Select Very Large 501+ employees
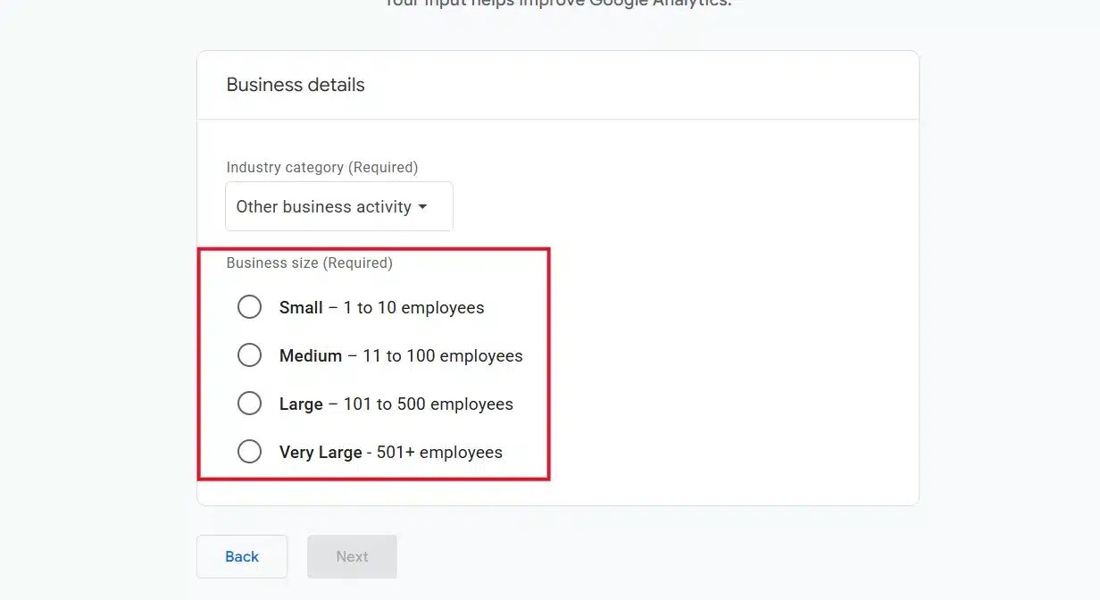This screenshot has width=1100, height=600. 249,452
